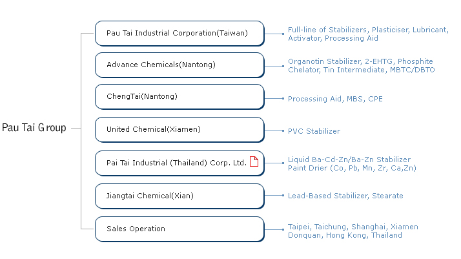
Task: Click Liquid Ba-Cd-Zn/Ba-Zn Stabilizer text
Action: 349,160
